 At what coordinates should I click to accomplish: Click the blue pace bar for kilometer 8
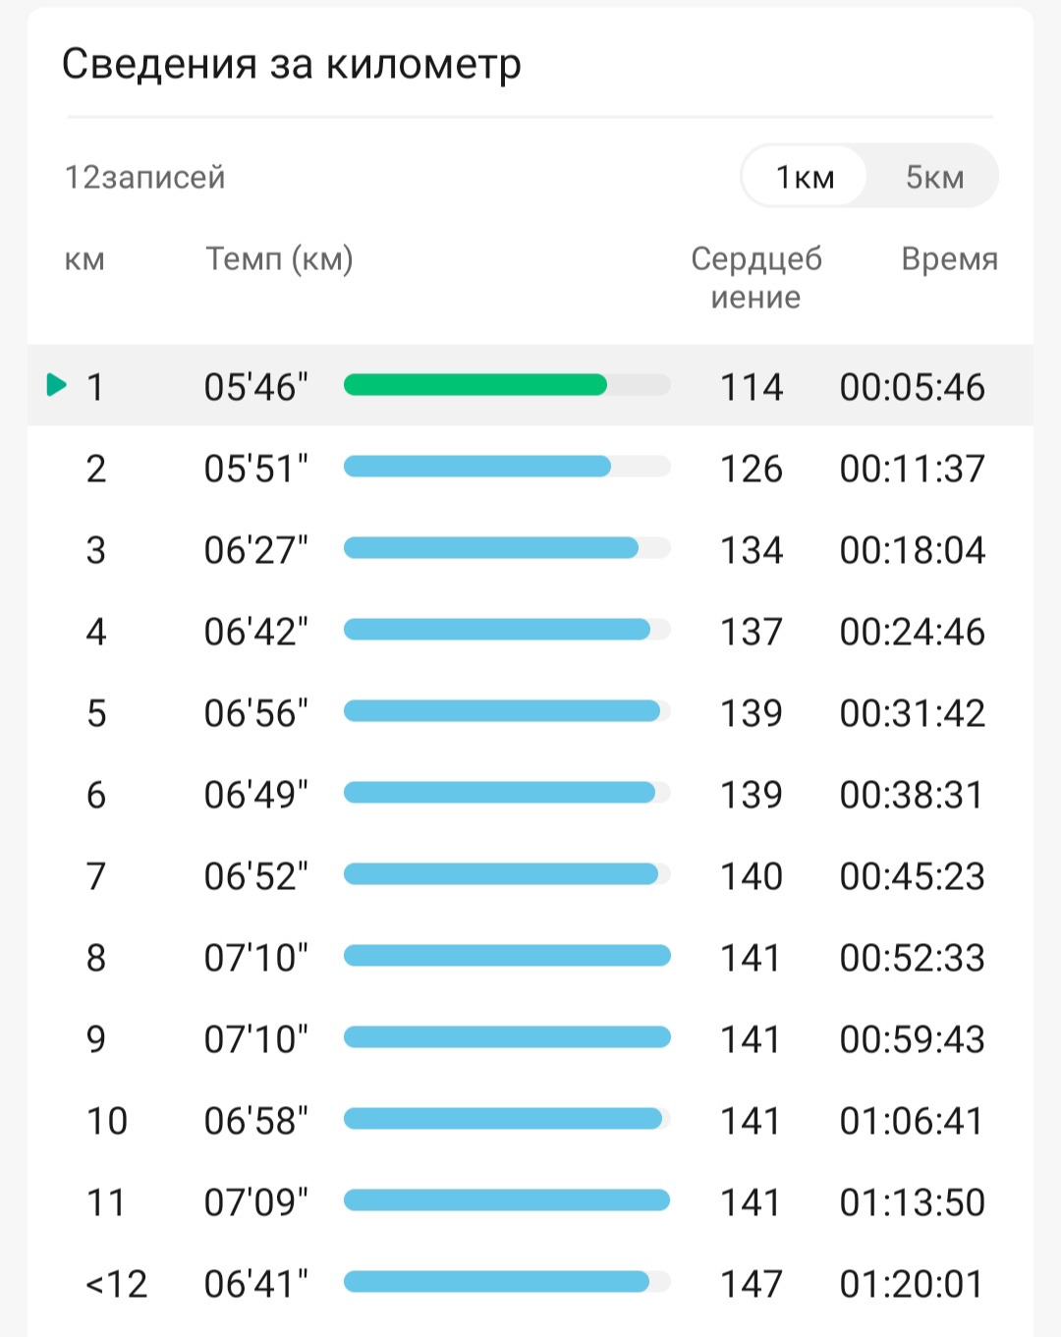[507, 956]
